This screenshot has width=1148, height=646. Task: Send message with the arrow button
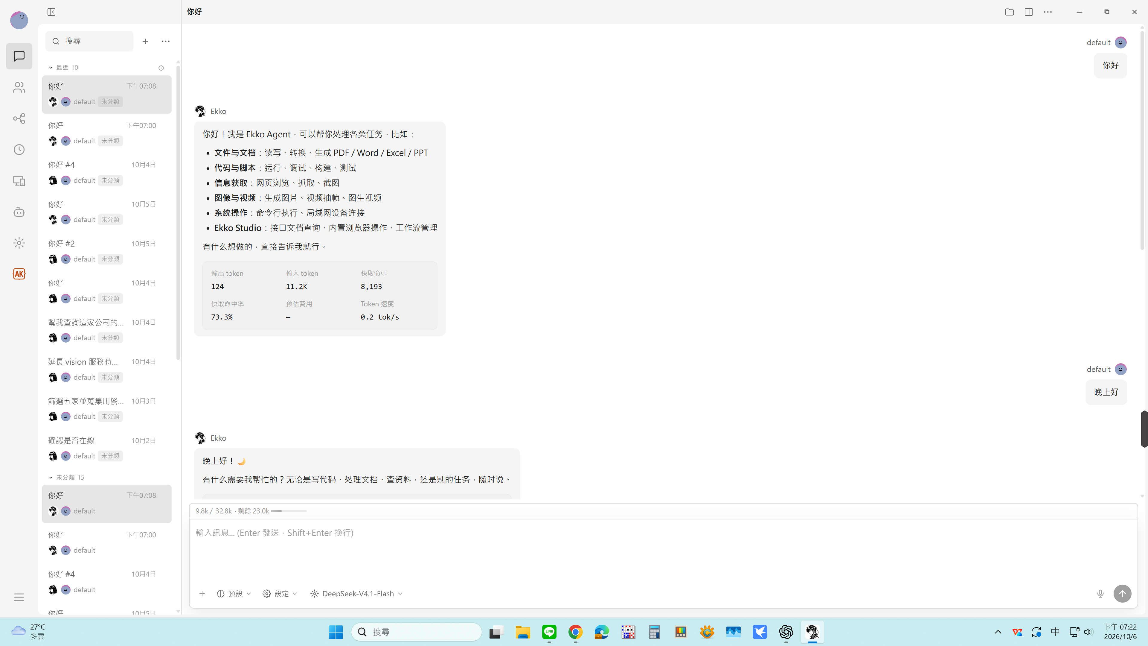[1122, 594]
